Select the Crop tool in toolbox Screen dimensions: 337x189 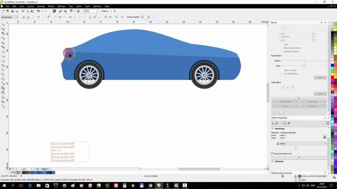click(3, 33)
